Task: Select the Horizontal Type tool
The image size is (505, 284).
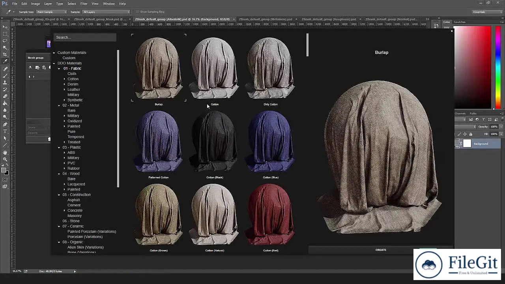Action: (x=5, y=131)
